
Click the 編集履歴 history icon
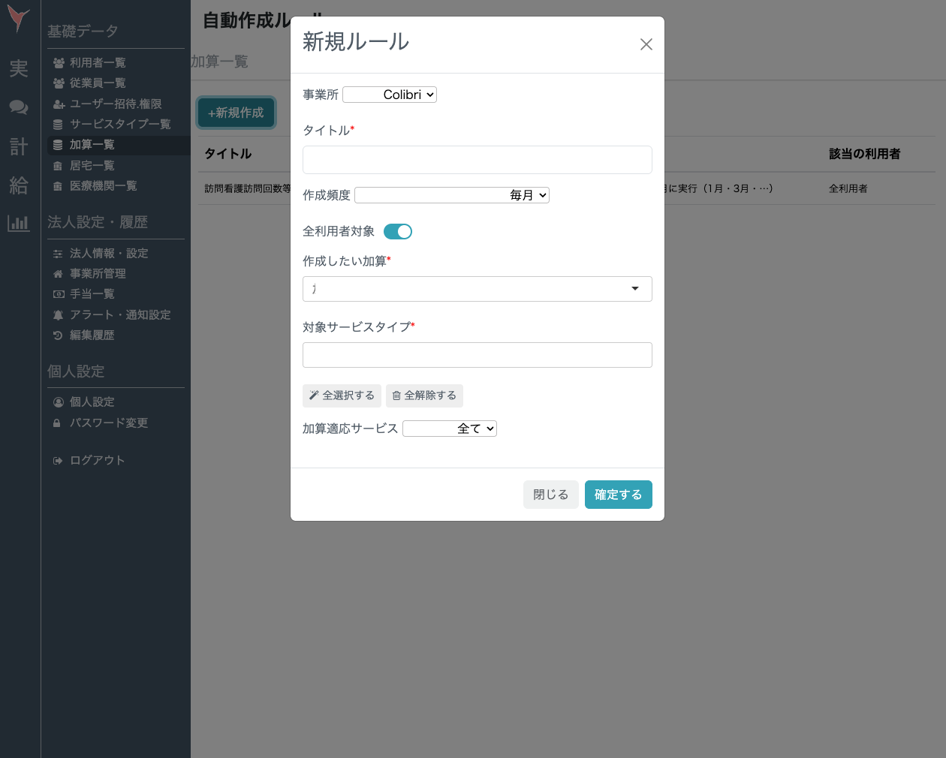(x=59, y=335)
